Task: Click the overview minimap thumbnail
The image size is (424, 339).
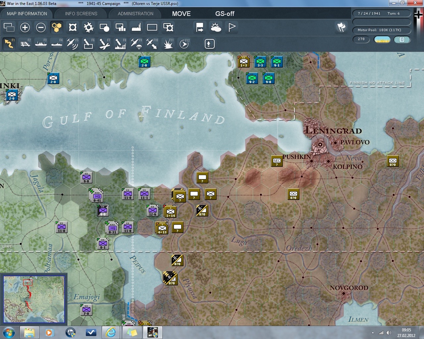Action: 34,299
